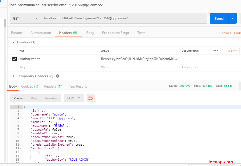The height and width of the screenshot is (166, 241).
Task: Collapse the authorities array at line 12
Action: tap(21, 148)
